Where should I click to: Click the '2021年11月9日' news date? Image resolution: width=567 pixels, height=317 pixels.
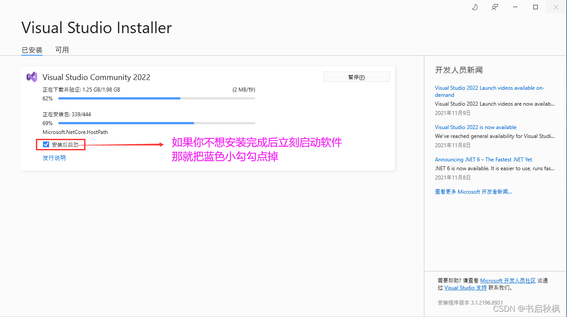[x=453, y=113]
